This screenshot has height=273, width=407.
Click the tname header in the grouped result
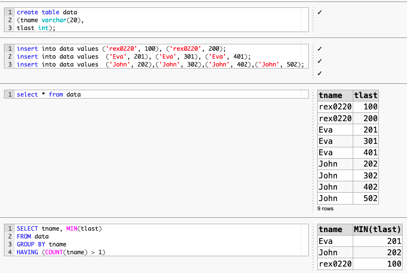click(x=335, y=230)
